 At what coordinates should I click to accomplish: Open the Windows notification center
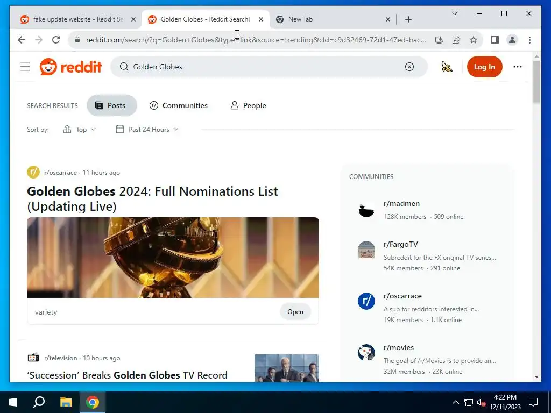click(x=533, y=402)
